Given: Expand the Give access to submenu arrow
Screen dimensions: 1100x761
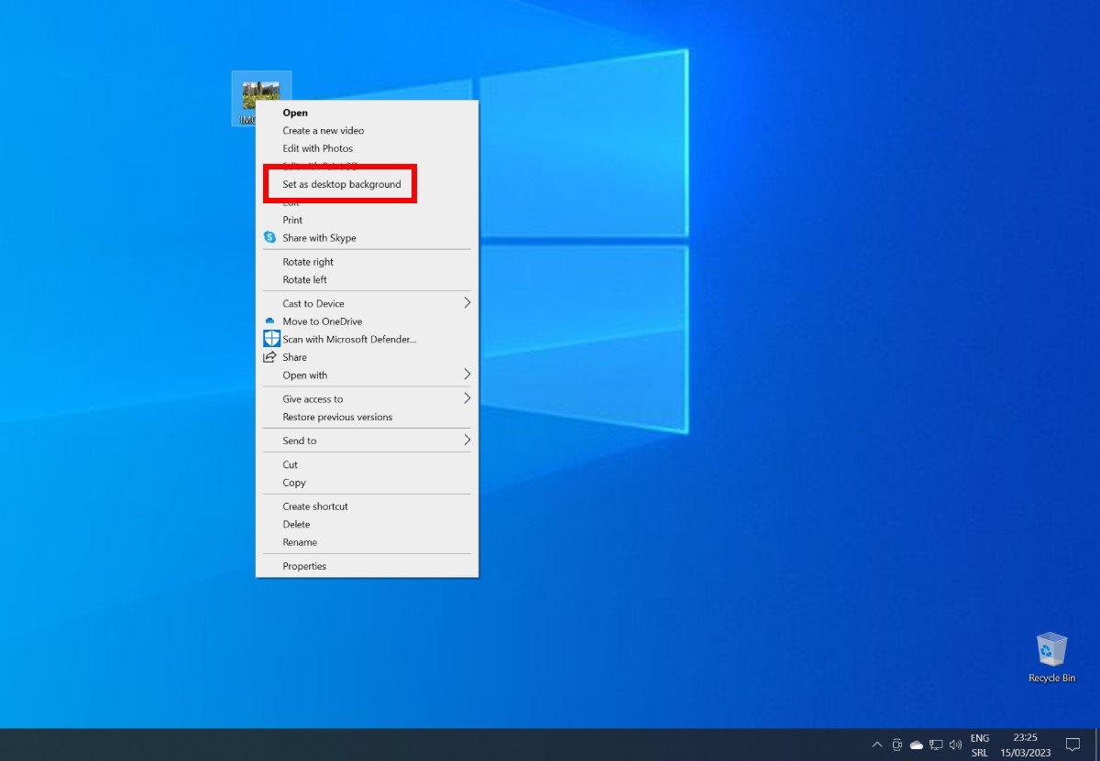Looking at the screenshot, I should [467, 398].
